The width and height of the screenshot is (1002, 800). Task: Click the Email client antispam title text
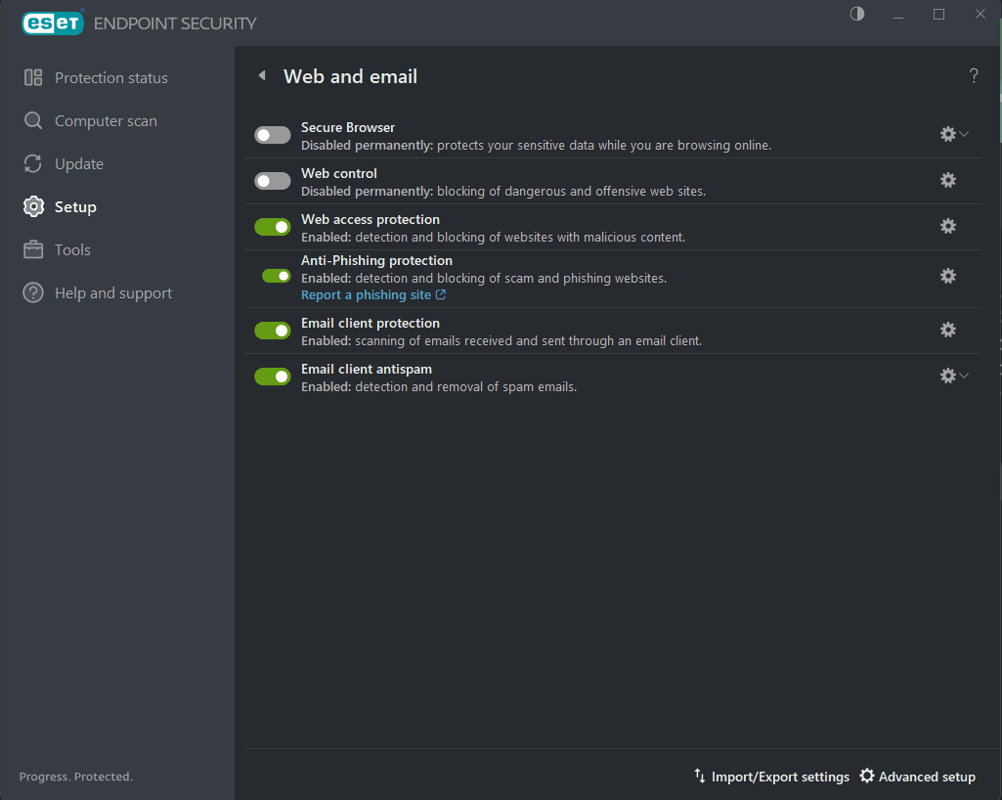tap(367, 369)
